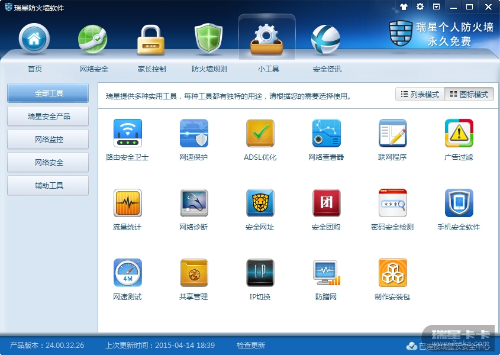This screenshot has height=355, width=500.
Task: Click the skin (shirt) icon in title bar
Action: tap(404, 7)
